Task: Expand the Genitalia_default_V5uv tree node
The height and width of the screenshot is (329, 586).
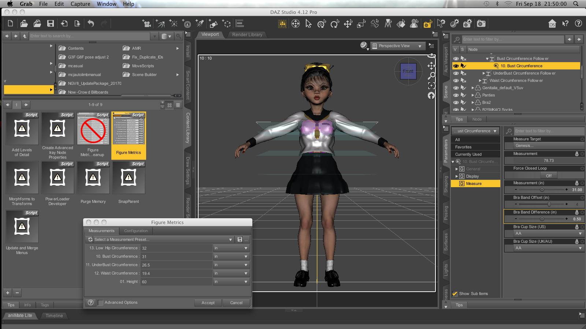Action: point(473,88)
